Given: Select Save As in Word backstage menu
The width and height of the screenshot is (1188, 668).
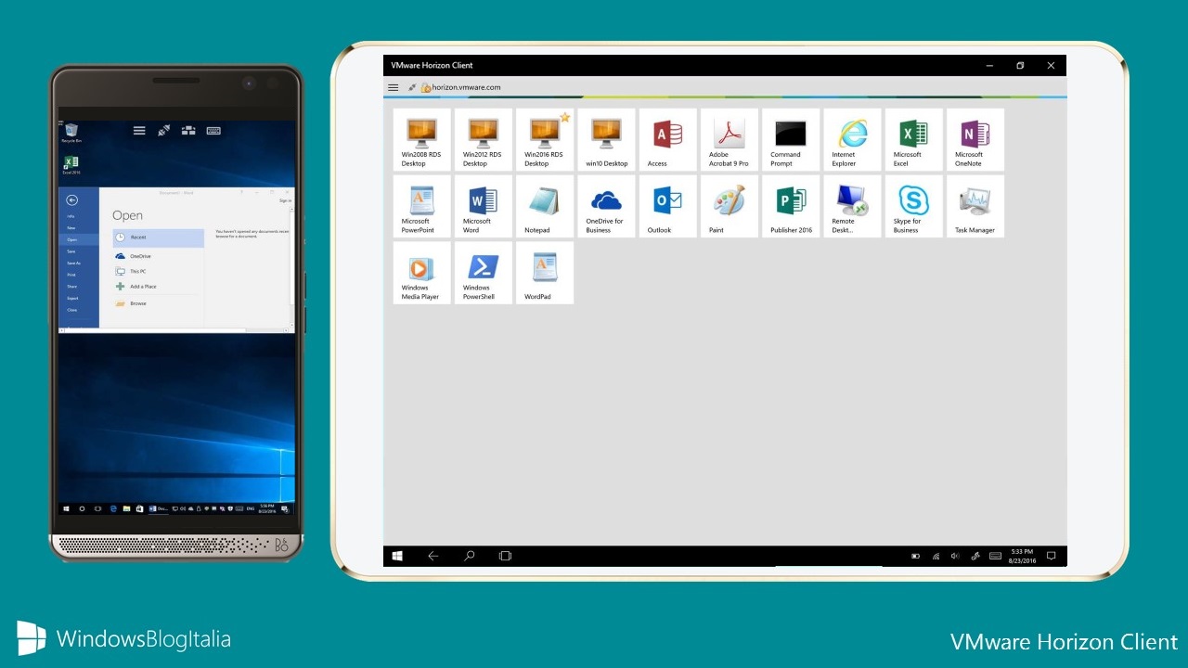Looking at the screenshot, I should [73, 263].
